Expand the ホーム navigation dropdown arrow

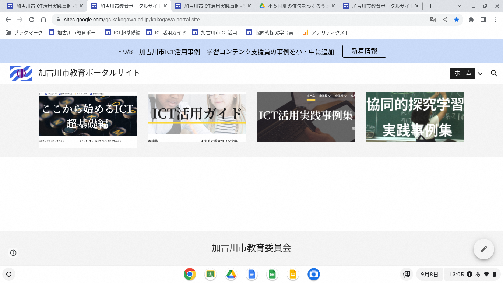480,74
